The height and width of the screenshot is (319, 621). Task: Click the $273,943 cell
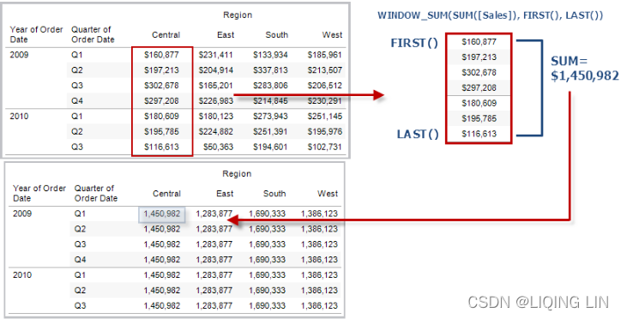click(x=270, y=116)
